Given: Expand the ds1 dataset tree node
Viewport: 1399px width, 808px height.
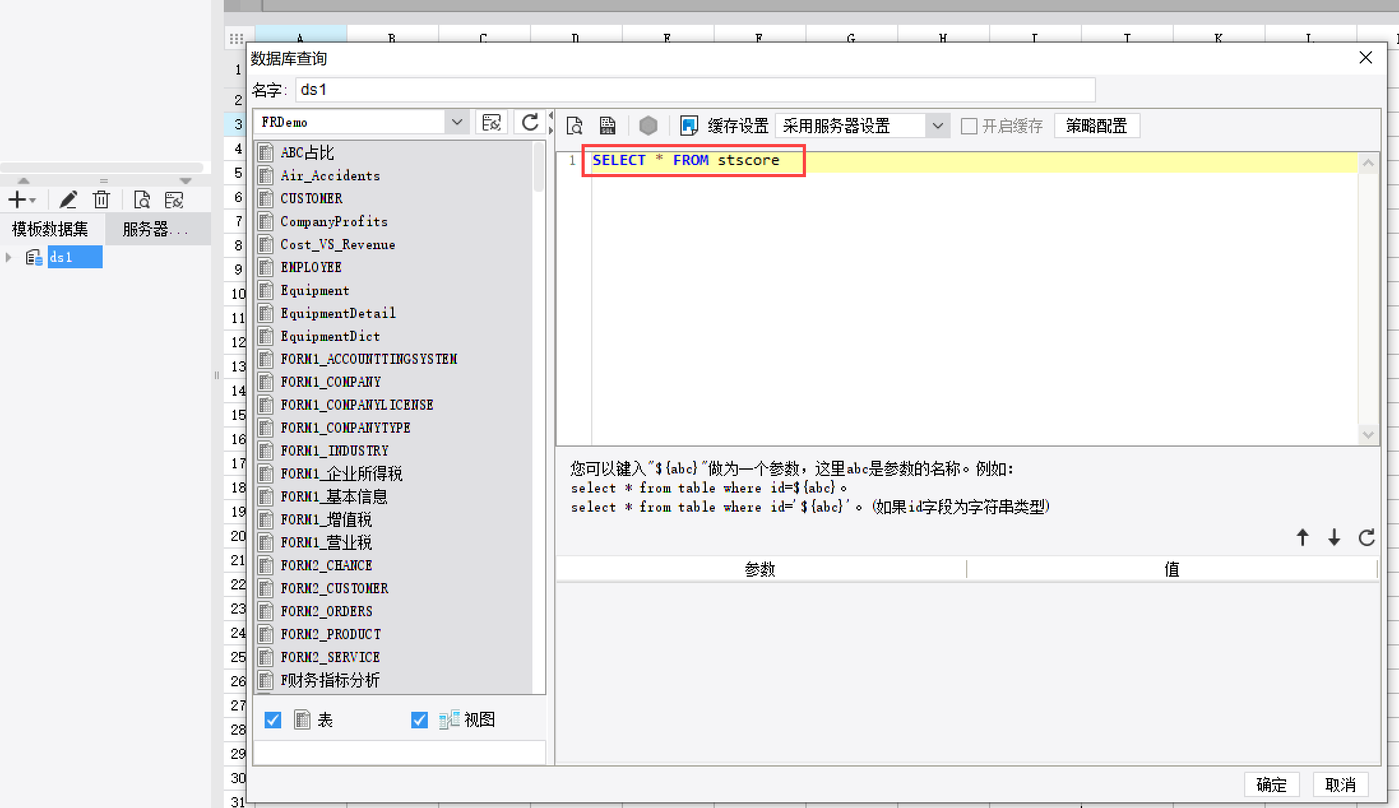Looking at the screenshot, I should pos(9,257).
